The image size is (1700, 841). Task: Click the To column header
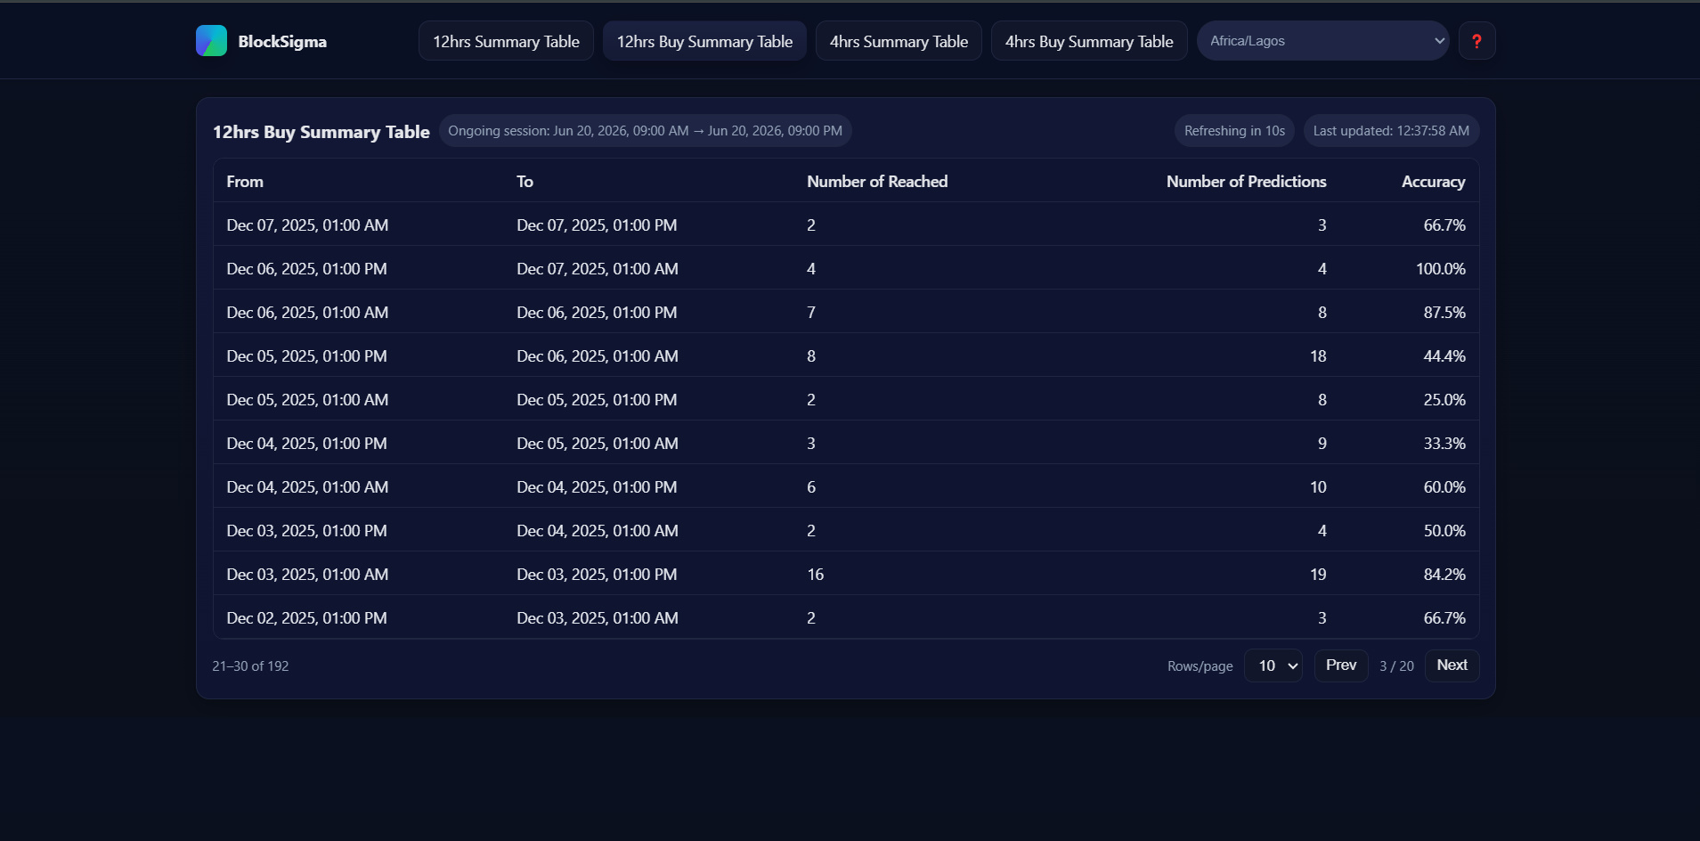tap(525, 182)
